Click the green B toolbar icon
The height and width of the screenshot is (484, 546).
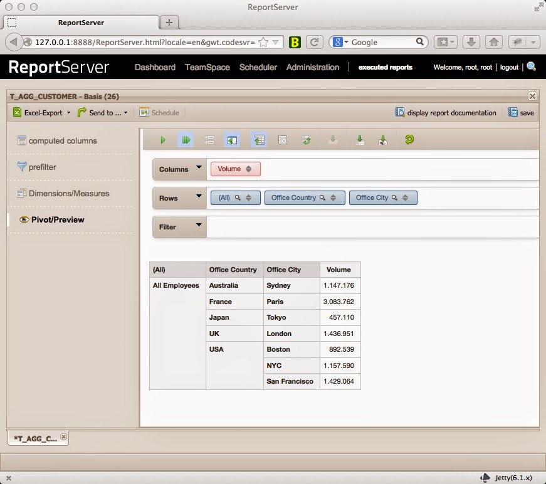[295, 42]
